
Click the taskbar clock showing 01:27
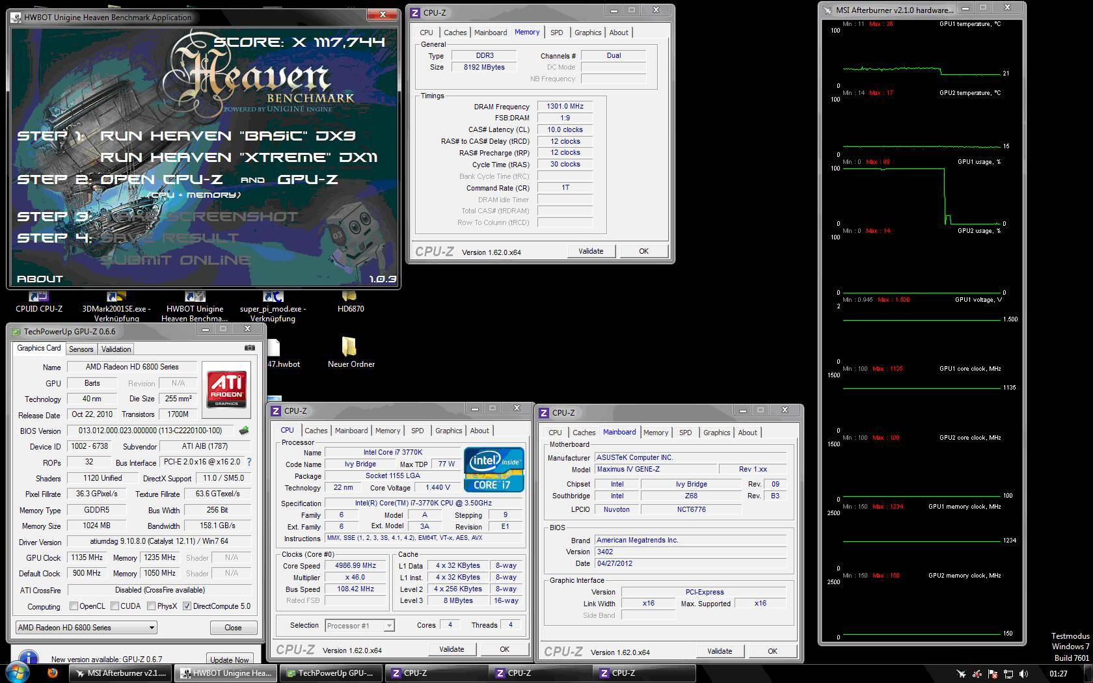point(1058,674)
